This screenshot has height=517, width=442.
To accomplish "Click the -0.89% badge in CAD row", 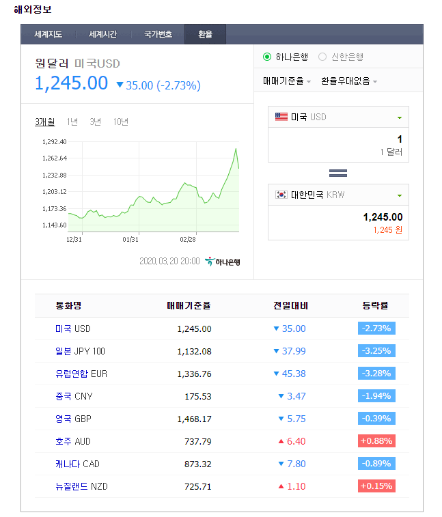I will click(376, 464).
